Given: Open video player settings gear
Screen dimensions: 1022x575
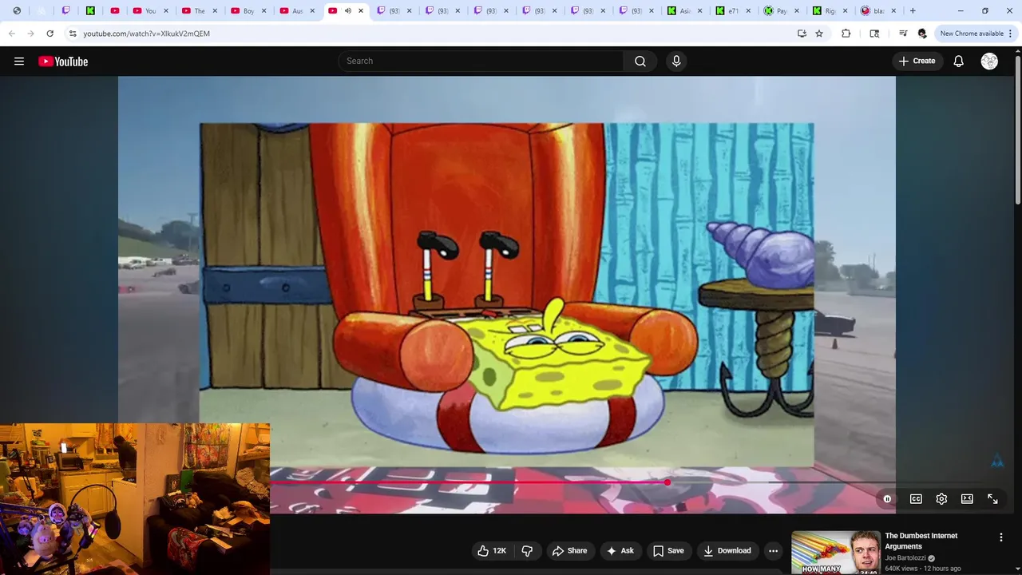Looking at the screenshot, I should pyautogui.click(x=941, y=499).
